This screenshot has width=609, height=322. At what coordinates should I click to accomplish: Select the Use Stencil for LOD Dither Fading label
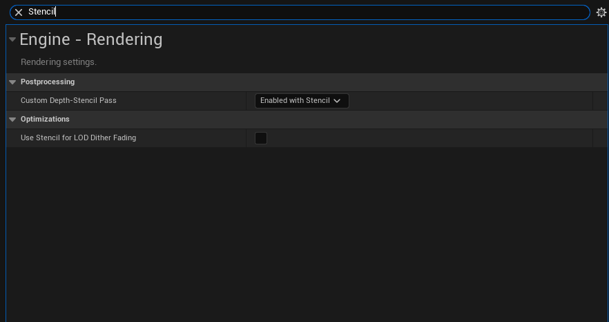(x=79, y=138)
